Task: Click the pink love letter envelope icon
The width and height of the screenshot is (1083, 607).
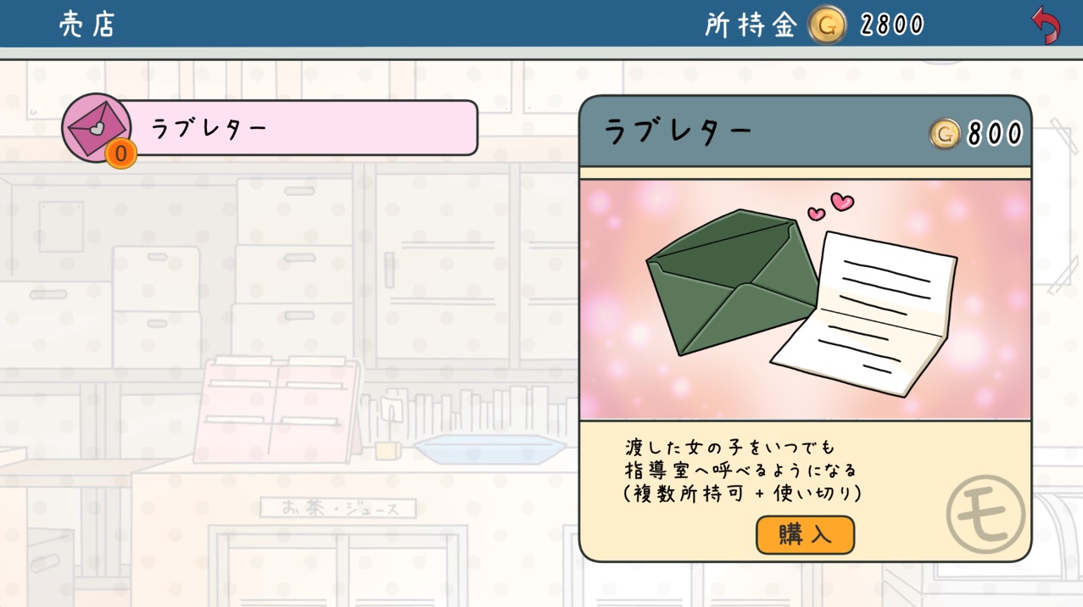Action: [x=97, y=127]
